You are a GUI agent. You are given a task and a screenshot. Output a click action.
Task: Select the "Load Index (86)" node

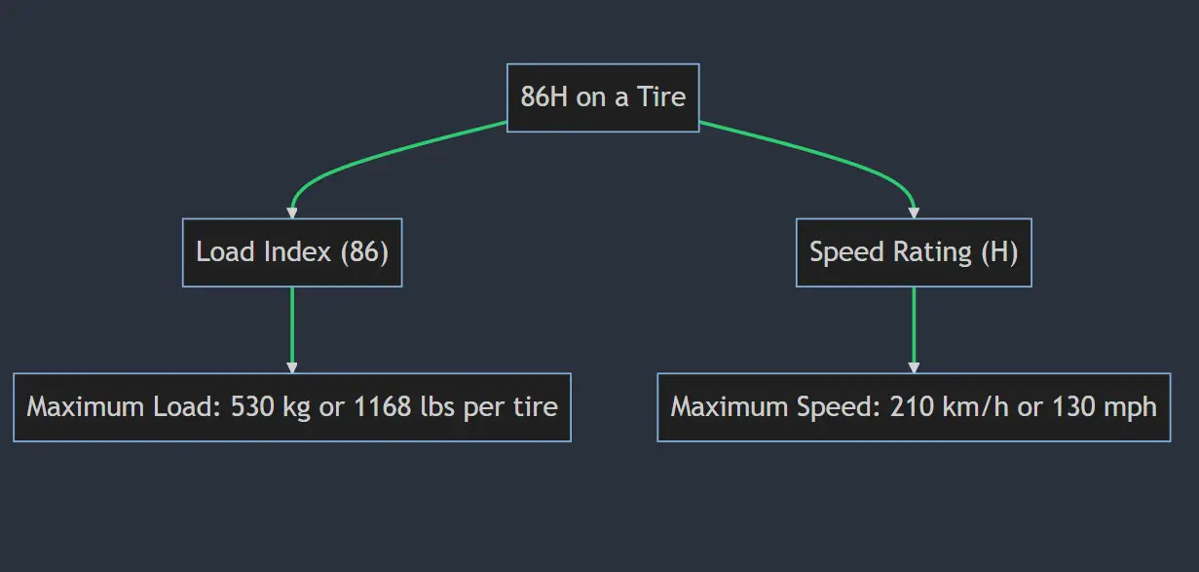tap(292, 252)
